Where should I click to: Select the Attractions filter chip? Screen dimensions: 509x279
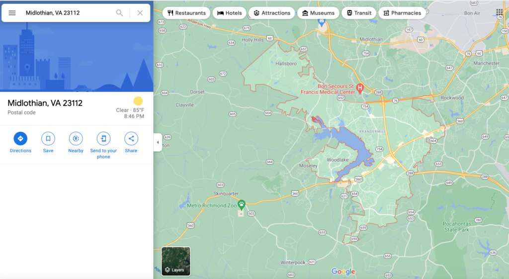[272, 13]
